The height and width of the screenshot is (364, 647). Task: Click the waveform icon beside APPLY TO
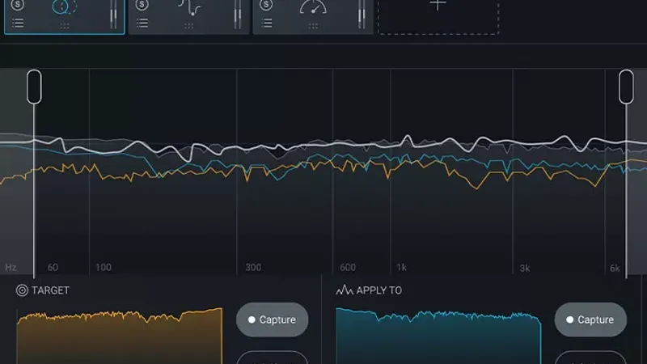click(x=344, y=290)
